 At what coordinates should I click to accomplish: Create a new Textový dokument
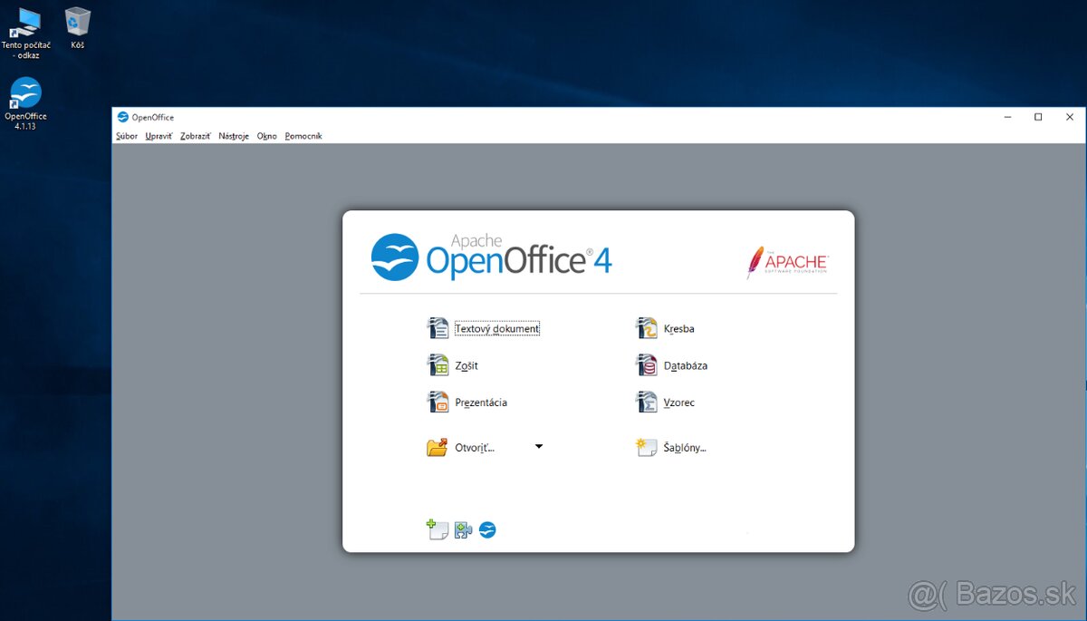(484, 328)
